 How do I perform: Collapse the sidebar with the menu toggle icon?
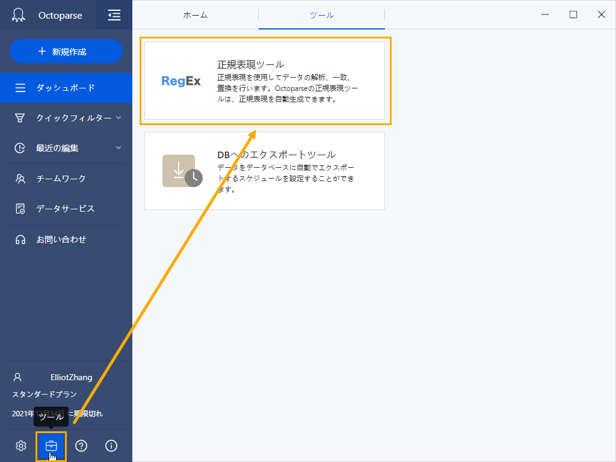[114, 15]
